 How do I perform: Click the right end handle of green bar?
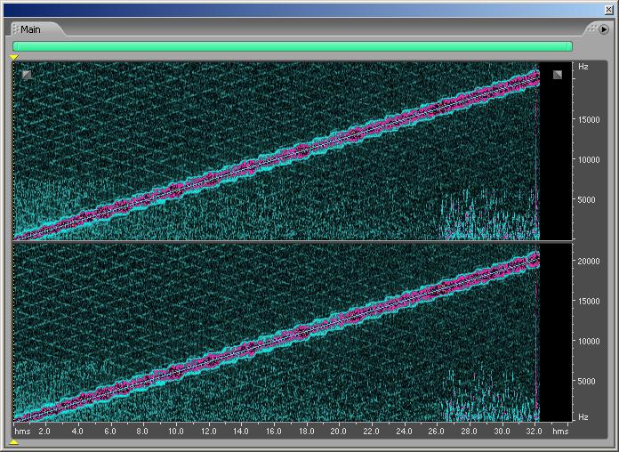coord(570,46)
